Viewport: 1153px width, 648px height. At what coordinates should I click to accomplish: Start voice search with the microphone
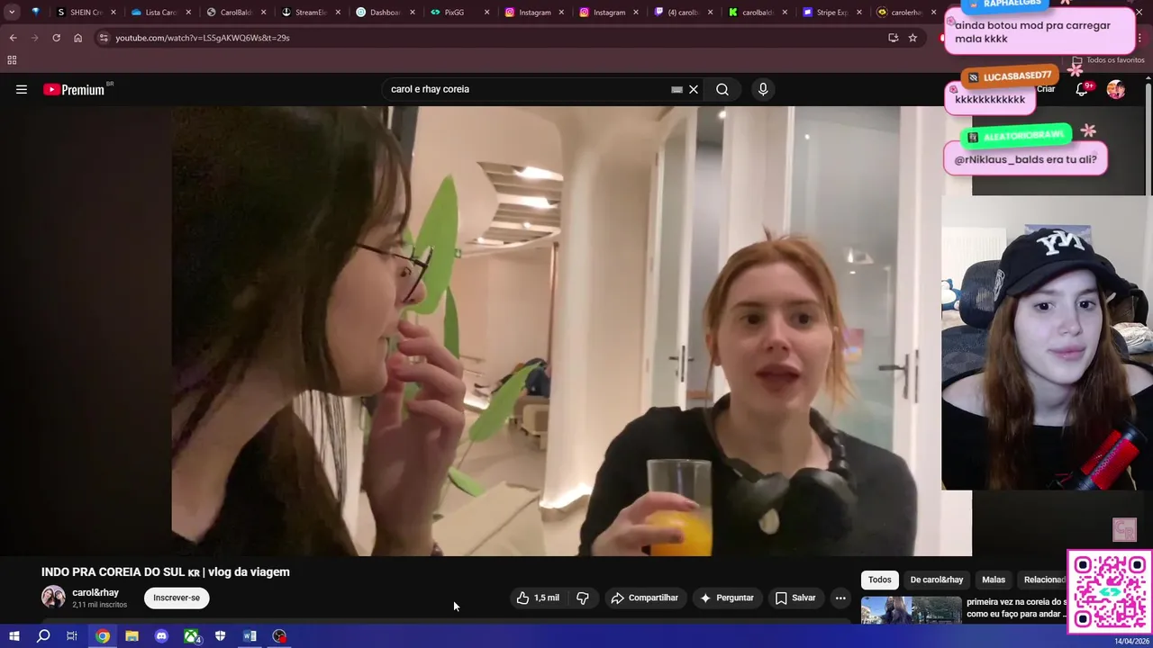tap(763, 89)
